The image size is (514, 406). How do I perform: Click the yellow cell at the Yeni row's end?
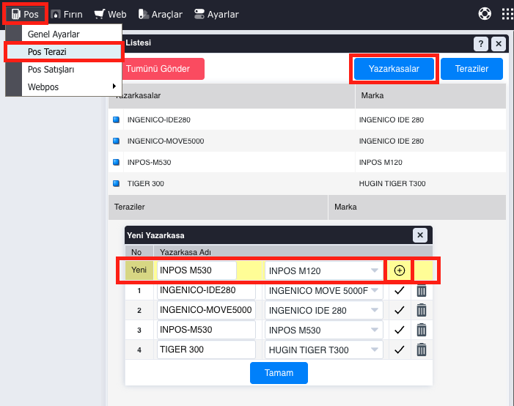(x=426, y=270)
